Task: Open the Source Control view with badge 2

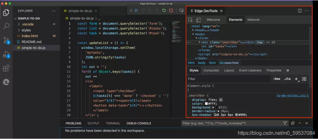Action: (x=6, y=40)
